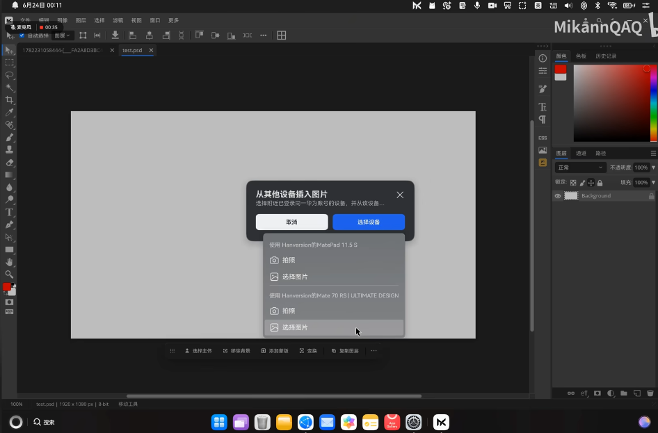This screenshot has height=433, width=658.
Task: Toggle lock position for the layer
Action: [591, 182]
